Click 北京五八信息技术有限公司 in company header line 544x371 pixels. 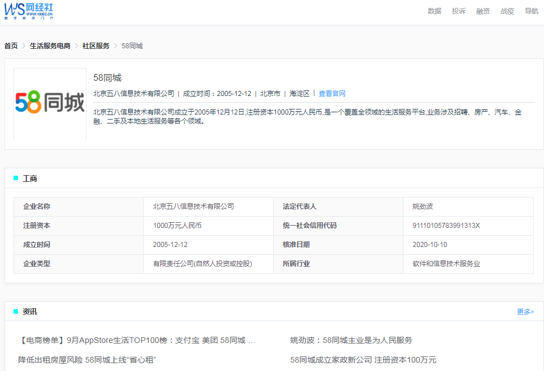point(134,94)
